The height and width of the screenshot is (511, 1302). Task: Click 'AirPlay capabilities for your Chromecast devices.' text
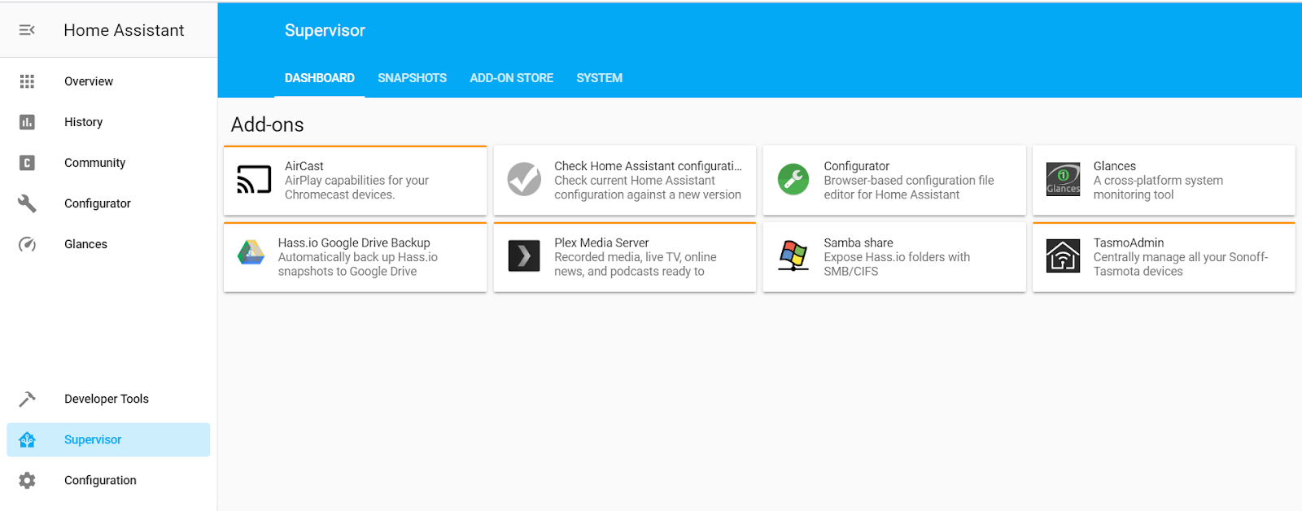click(356, 187)
